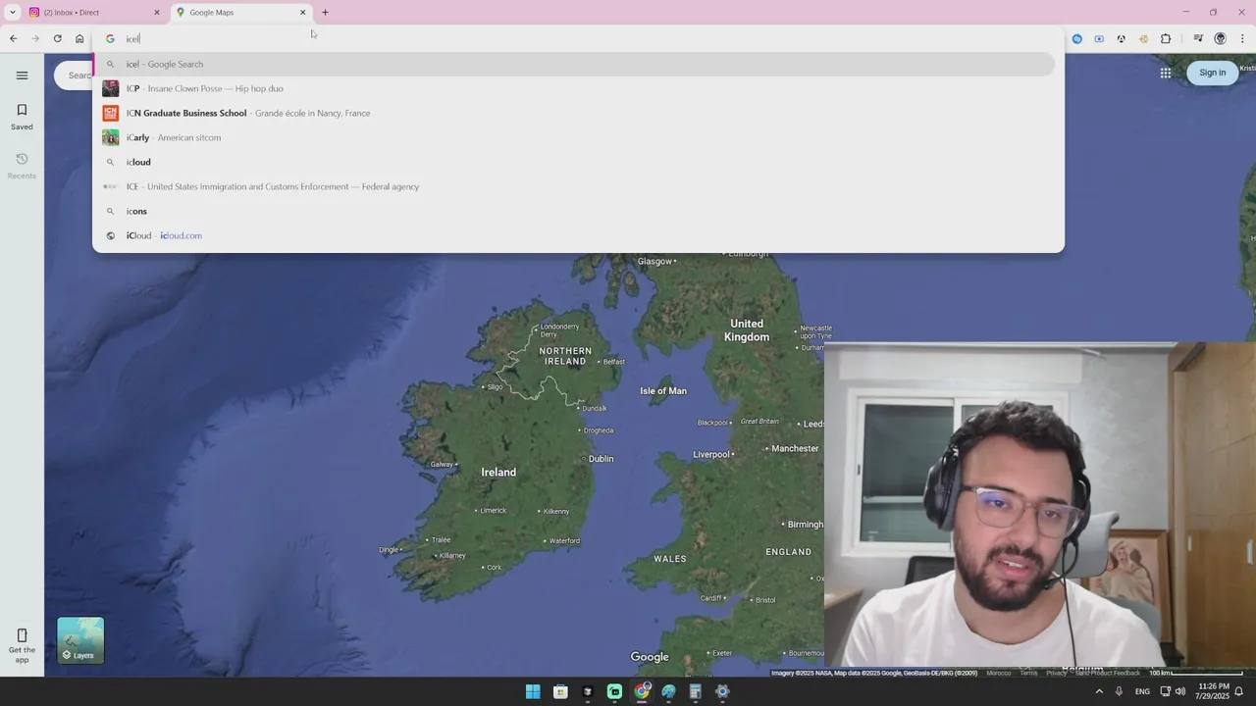Click Get the app phone icon
The width and height of the screenshot is (1256, 706).
pos(22,645)
